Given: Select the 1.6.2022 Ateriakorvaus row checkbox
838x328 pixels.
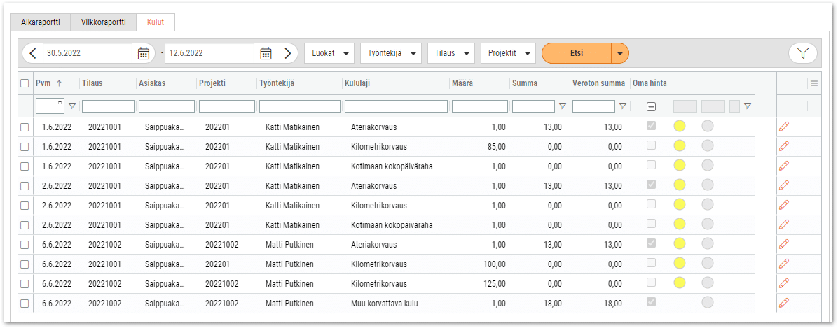Looking at the screenshot, I should click(x=24, y=127).
